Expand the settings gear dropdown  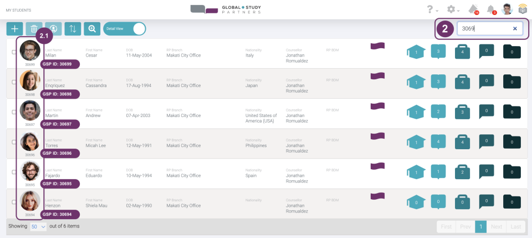coord(453,9)
